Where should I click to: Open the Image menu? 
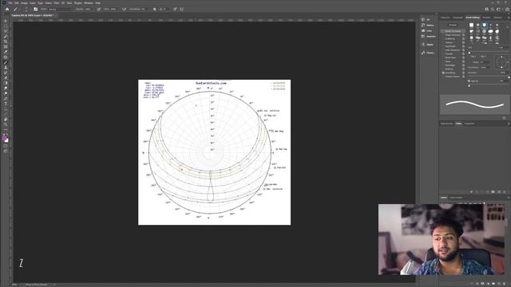[24, 3]
